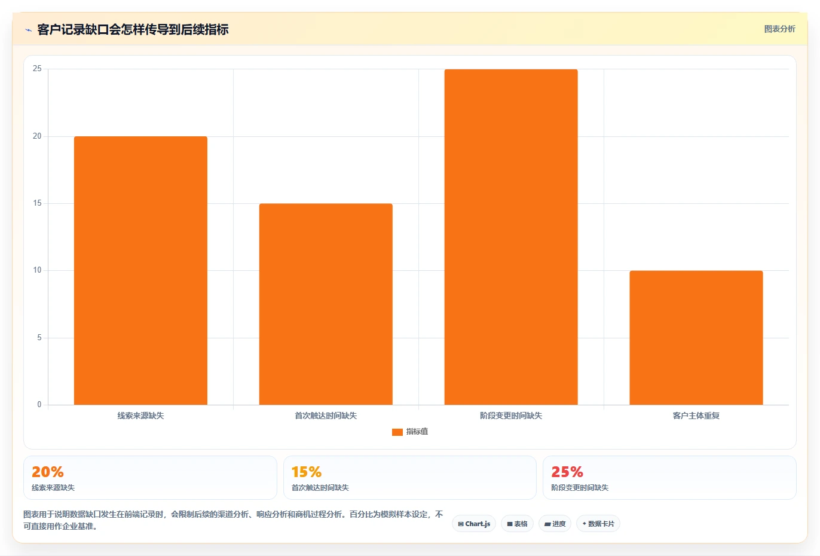Toggle the 指标值 legend color swatch
820x556 pixels.
(x=397, y=432)
